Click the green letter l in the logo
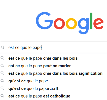The width and height of the screenshot is (107, 100). [91, 21]
